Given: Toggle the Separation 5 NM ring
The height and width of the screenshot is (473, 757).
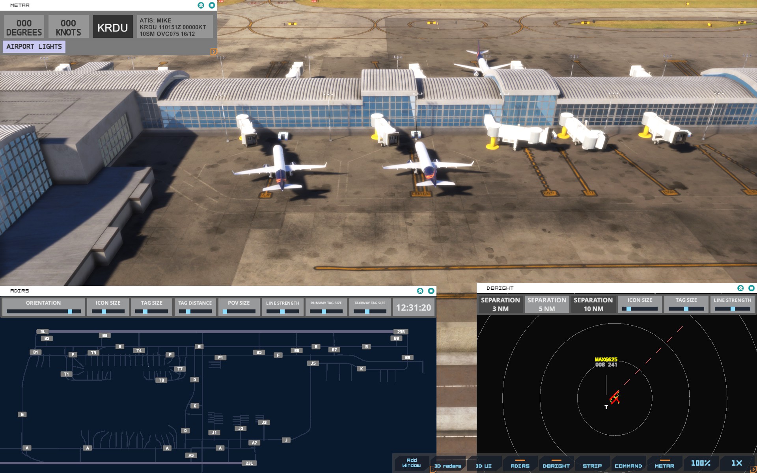Looking at the screenshot, I should pos(546,304).
